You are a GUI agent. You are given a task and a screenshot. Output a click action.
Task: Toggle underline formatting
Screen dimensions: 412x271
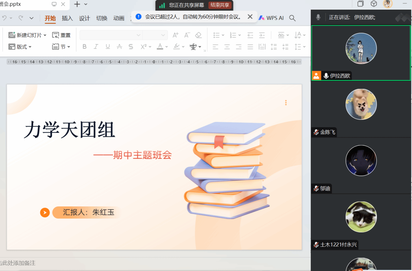point(108,47)
